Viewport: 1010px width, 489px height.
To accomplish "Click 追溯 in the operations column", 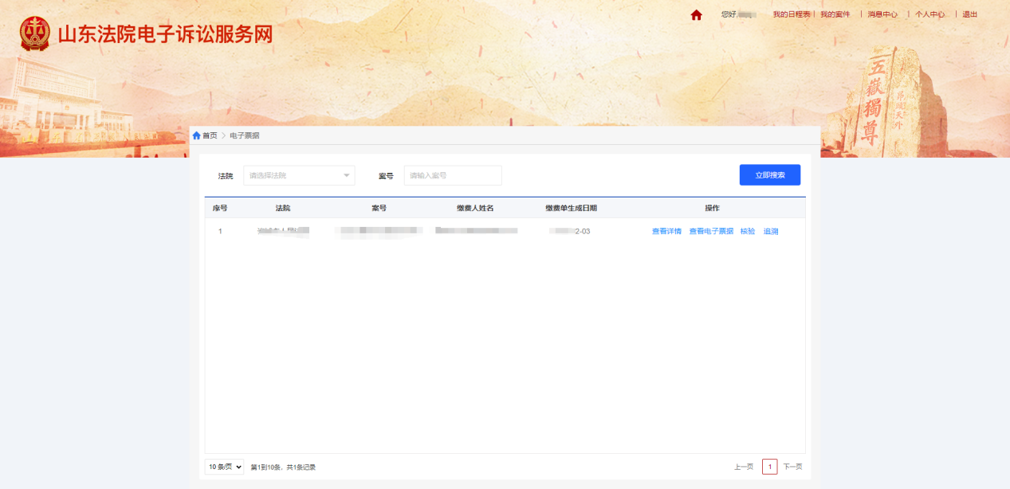I will coord(771,231).
